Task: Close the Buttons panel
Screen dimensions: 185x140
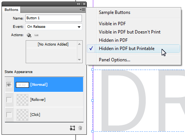Action: [x=84, y=4]
